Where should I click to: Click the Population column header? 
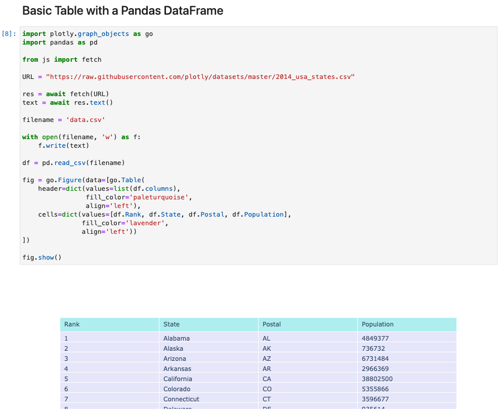pos(378,324)
